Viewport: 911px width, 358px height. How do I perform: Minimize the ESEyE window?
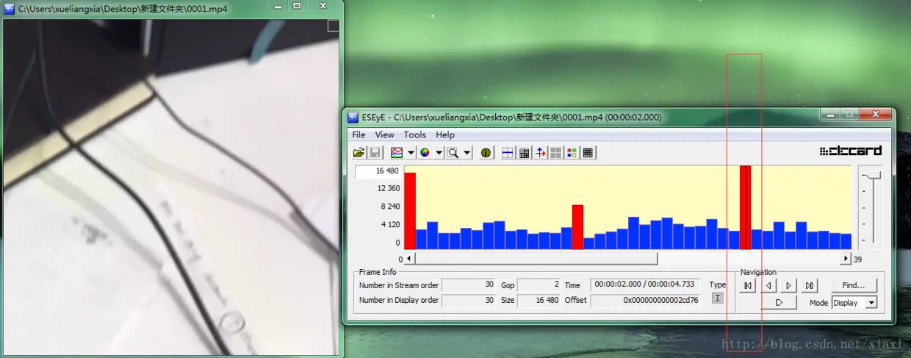pos(830,115)
